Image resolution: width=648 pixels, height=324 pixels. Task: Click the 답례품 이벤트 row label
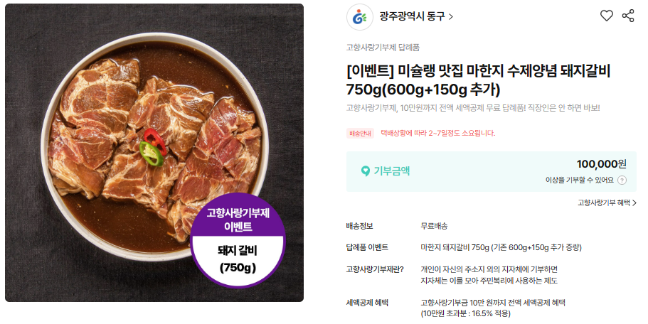click(367, 247)
